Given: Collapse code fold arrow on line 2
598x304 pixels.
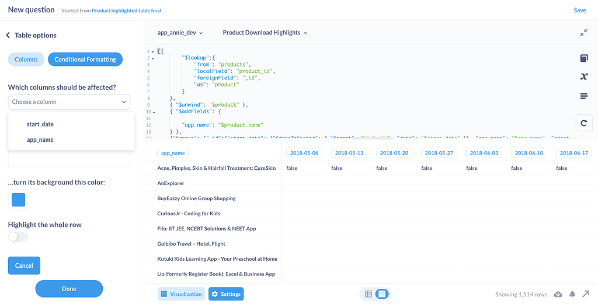Looking at the screenshot, I should coord(153,58).
